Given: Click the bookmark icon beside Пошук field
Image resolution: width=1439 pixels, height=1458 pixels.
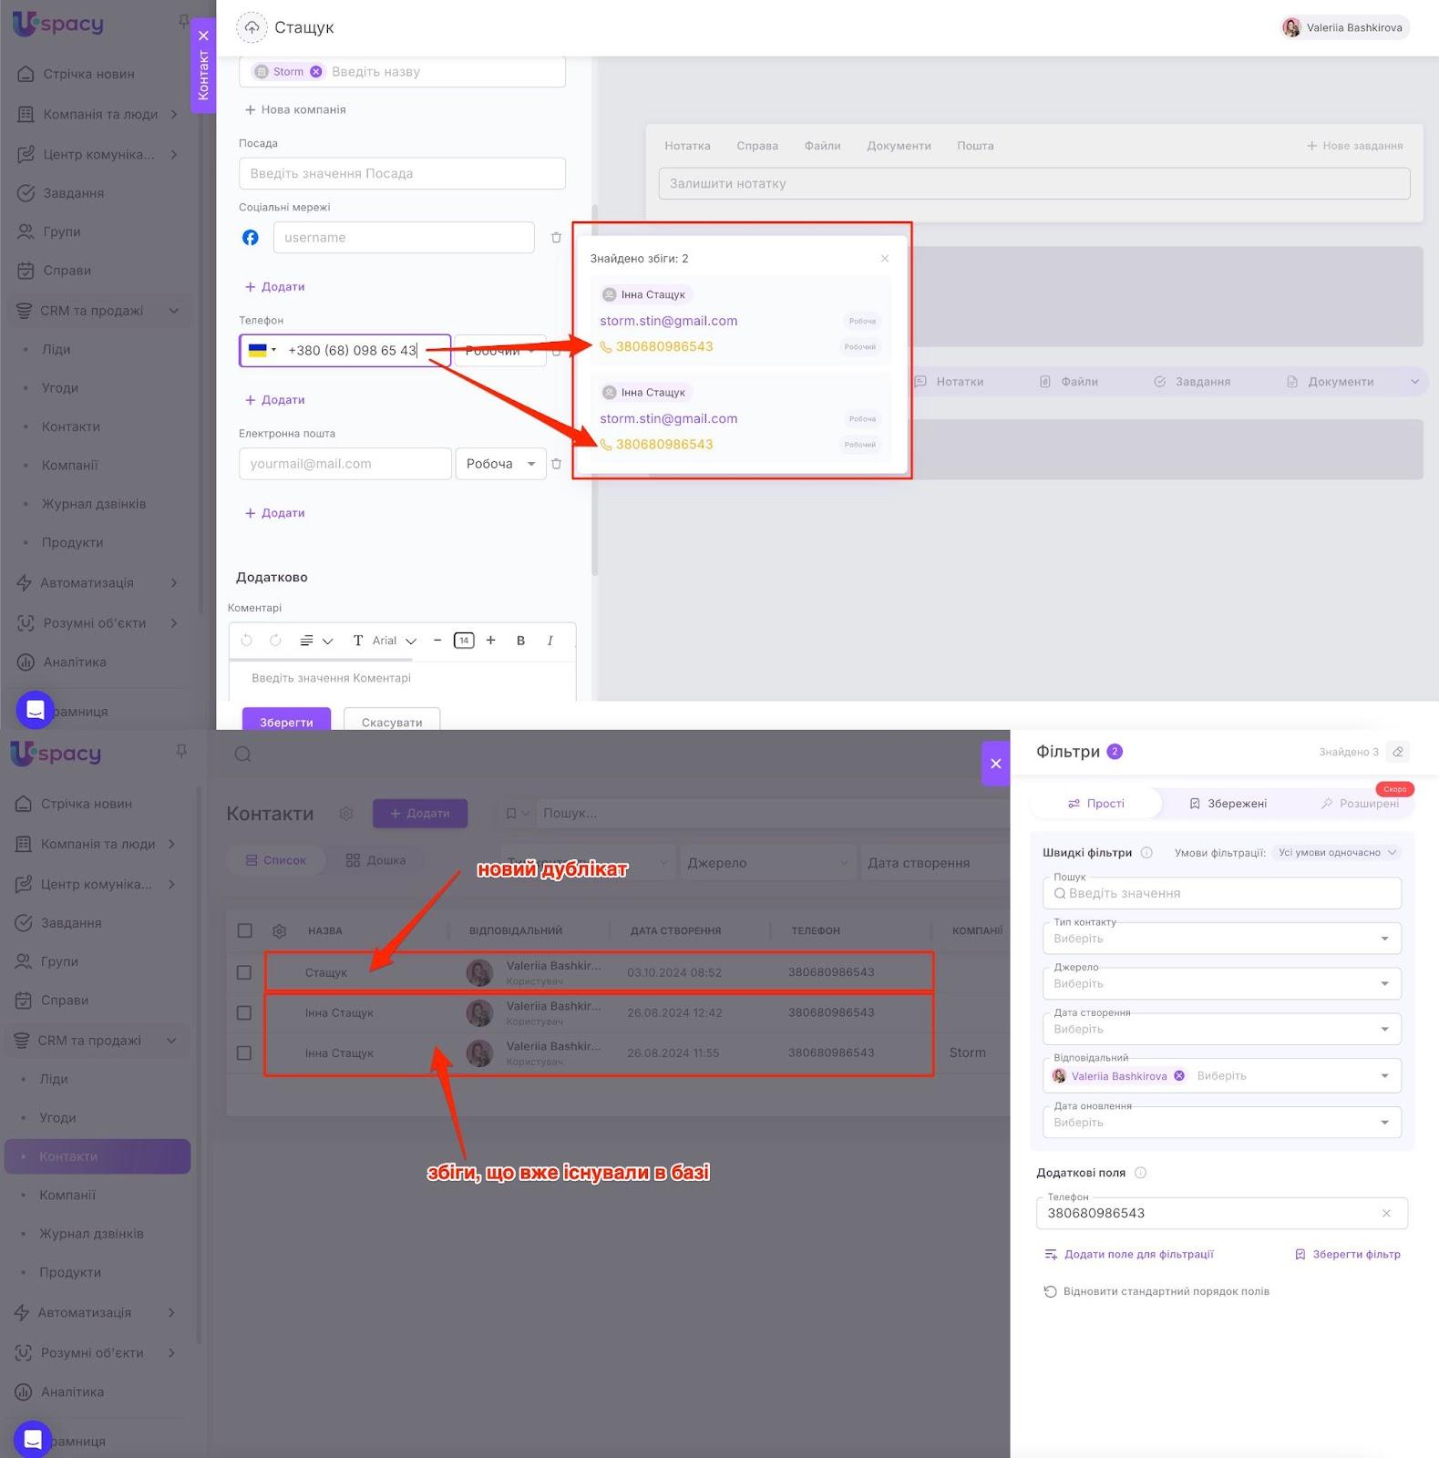Looking at the screenshot, I should [x=511, y=814].
